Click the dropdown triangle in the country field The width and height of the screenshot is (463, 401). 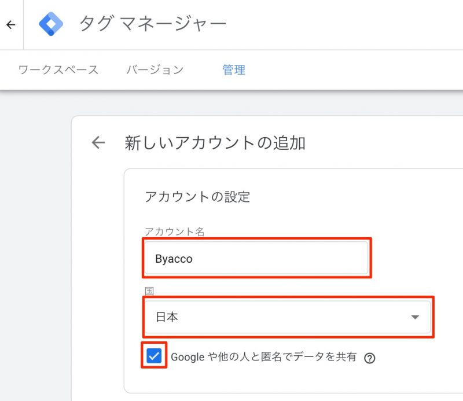414,317
